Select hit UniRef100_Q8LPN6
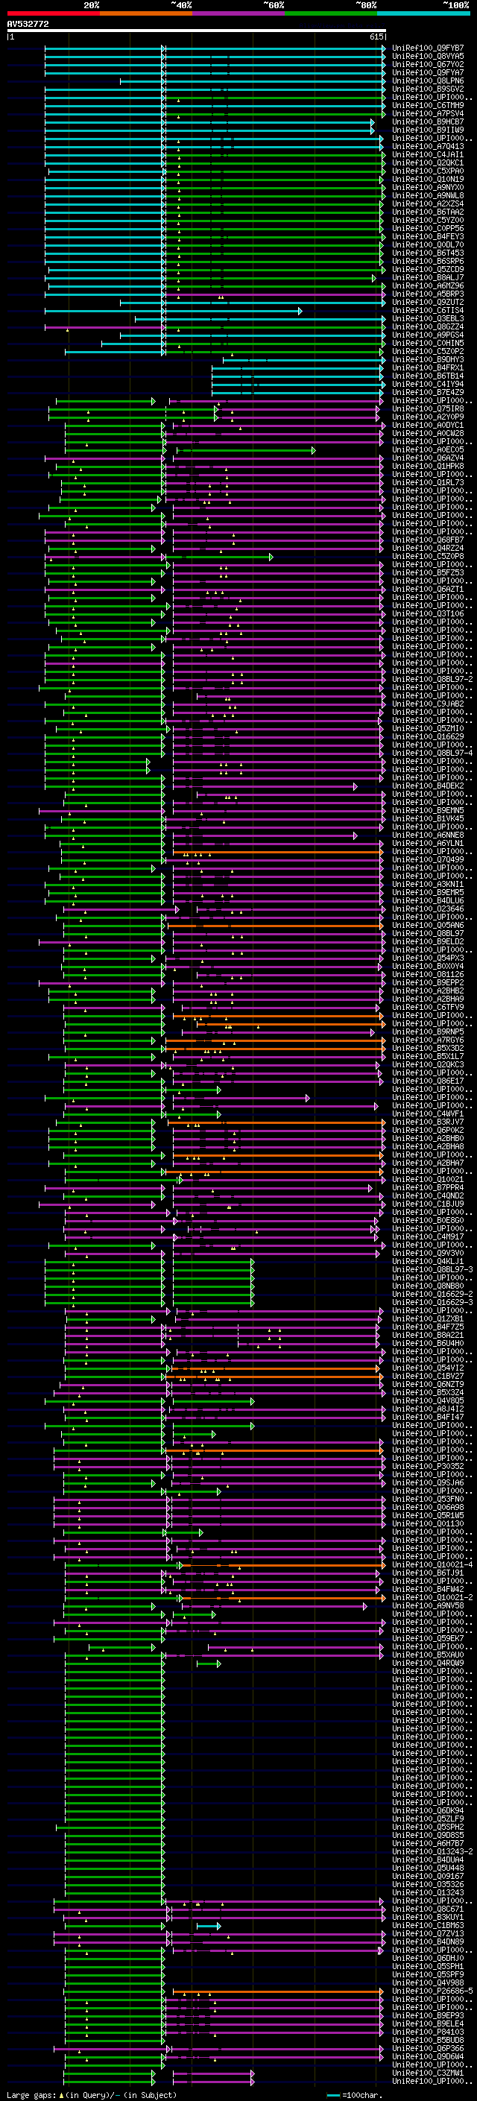The image size is (477, 2101). [428, 81]
